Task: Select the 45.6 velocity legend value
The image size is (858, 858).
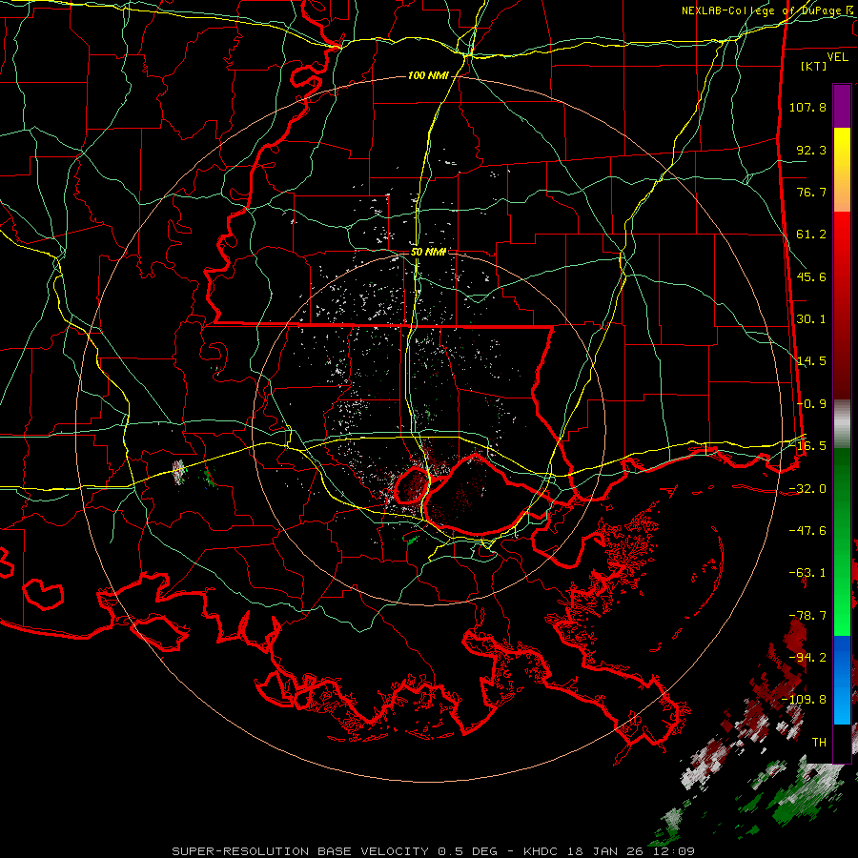Action: click(x=811, y=276)
